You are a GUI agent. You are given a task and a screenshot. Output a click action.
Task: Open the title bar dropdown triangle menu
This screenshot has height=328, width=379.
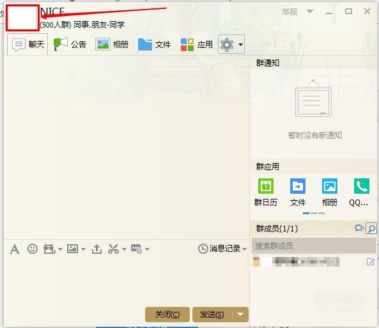pos(309,12)
